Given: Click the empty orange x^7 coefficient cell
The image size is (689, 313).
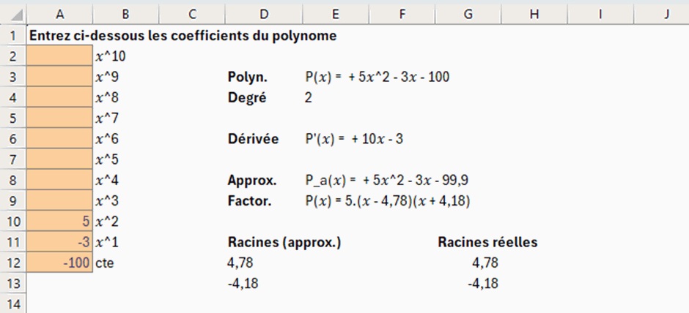Looking at the screenshot, I should click(x=59, y=118).
